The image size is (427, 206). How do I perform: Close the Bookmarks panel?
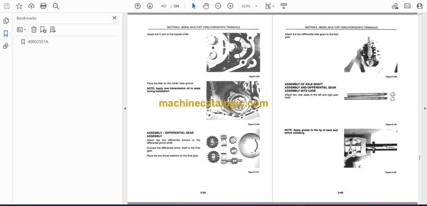(x=114, y=18)
